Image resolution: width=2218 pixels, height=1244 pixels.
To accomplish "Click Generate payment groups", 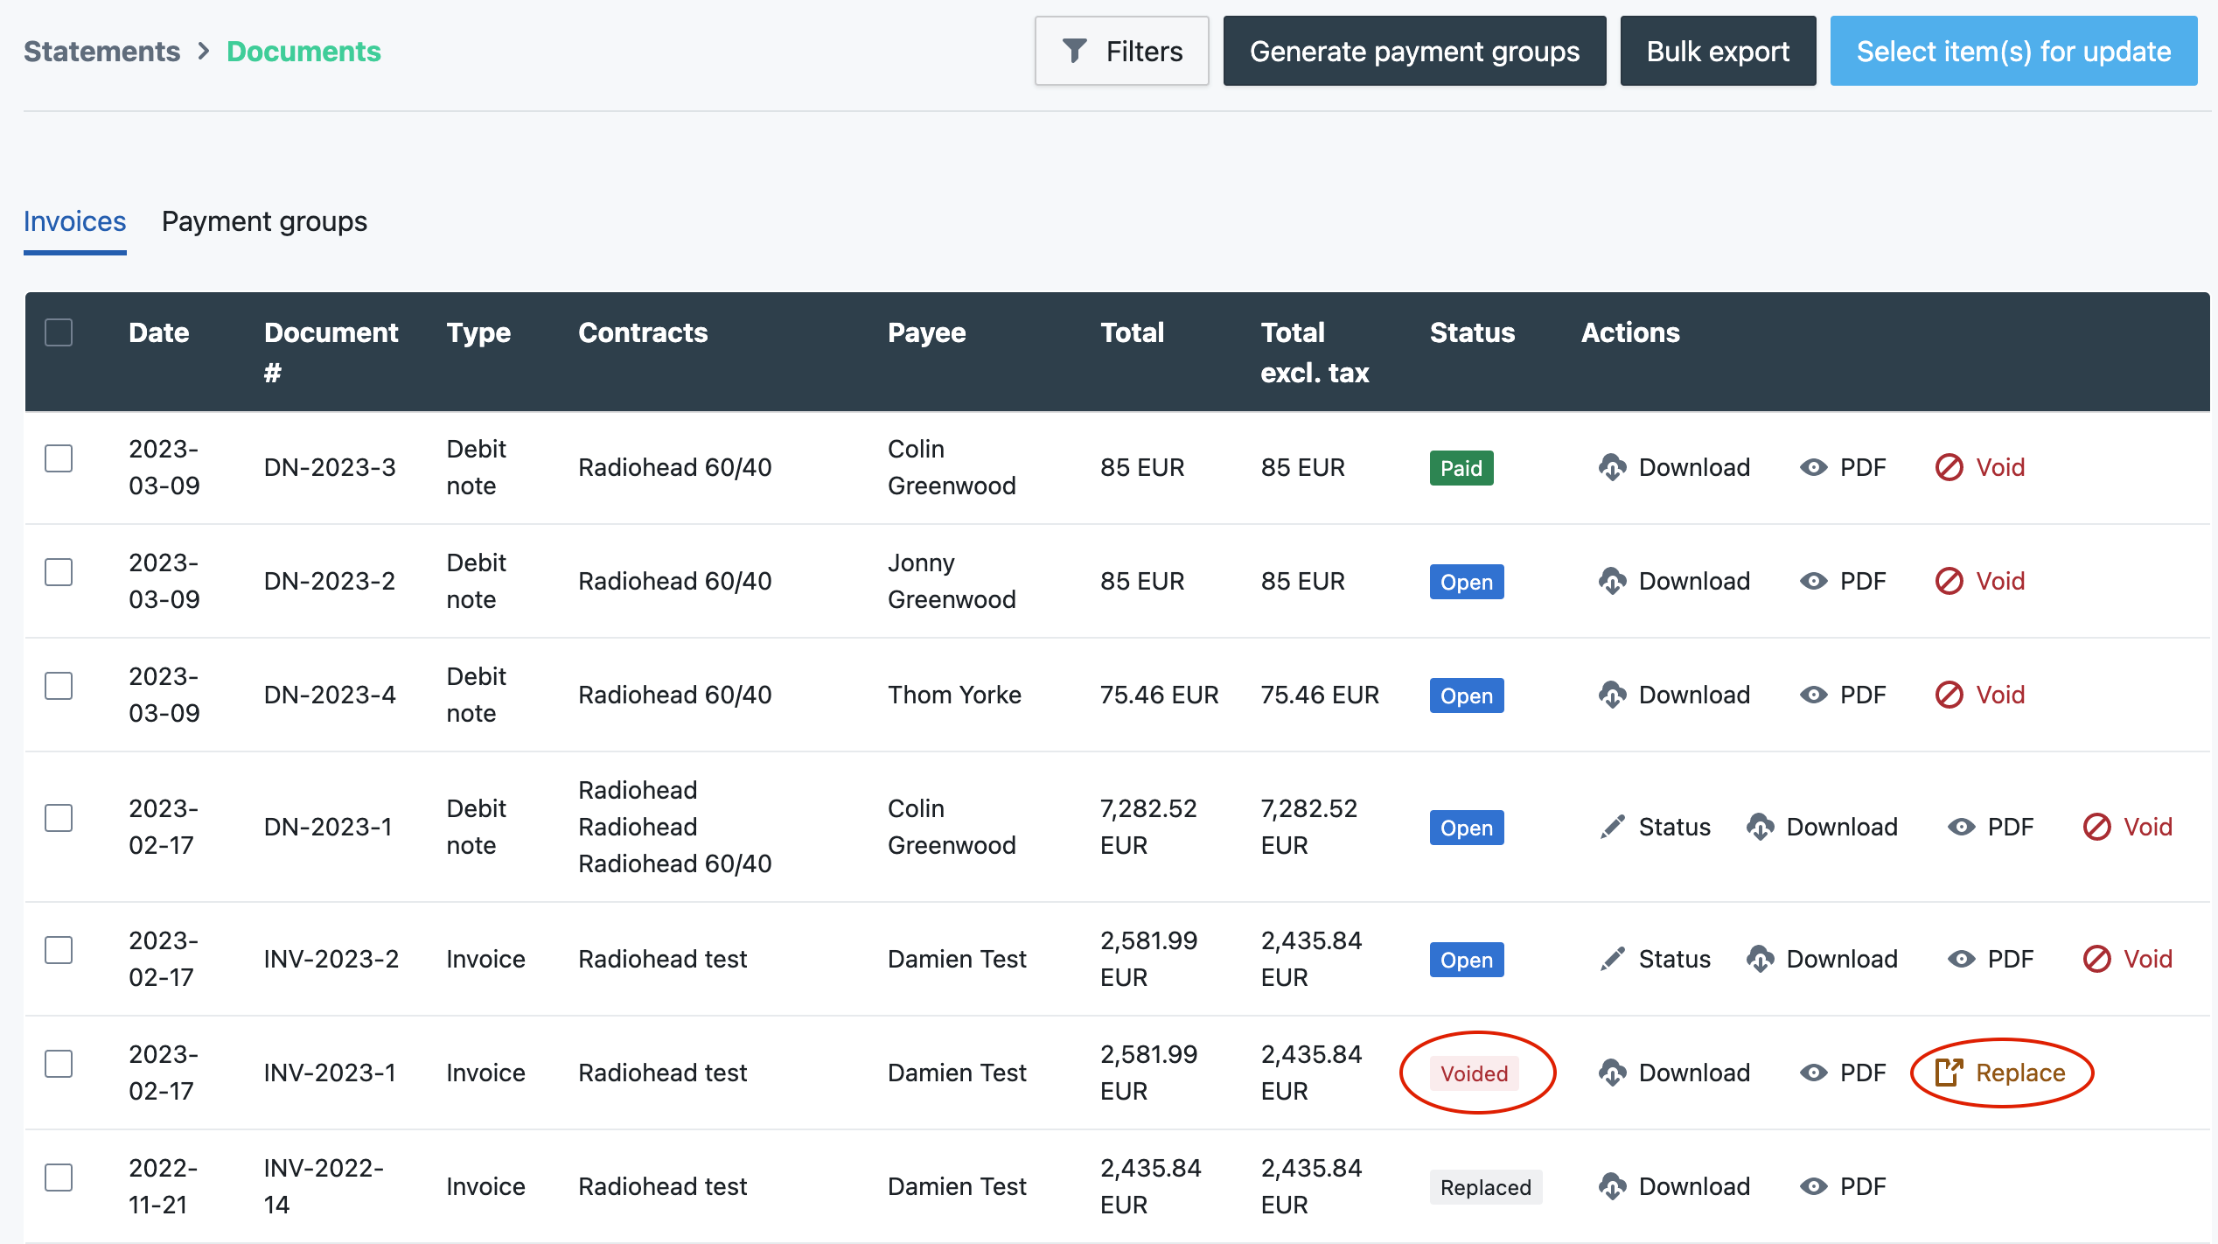I will pyautogui.click(x=1414, y=51).
